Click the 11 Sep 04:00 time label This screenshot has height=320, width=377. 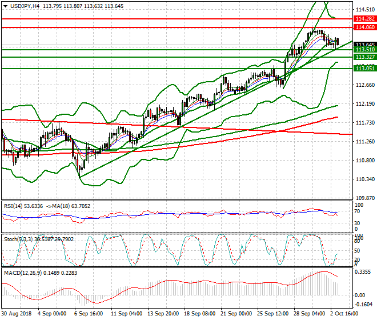pos(126,314)
